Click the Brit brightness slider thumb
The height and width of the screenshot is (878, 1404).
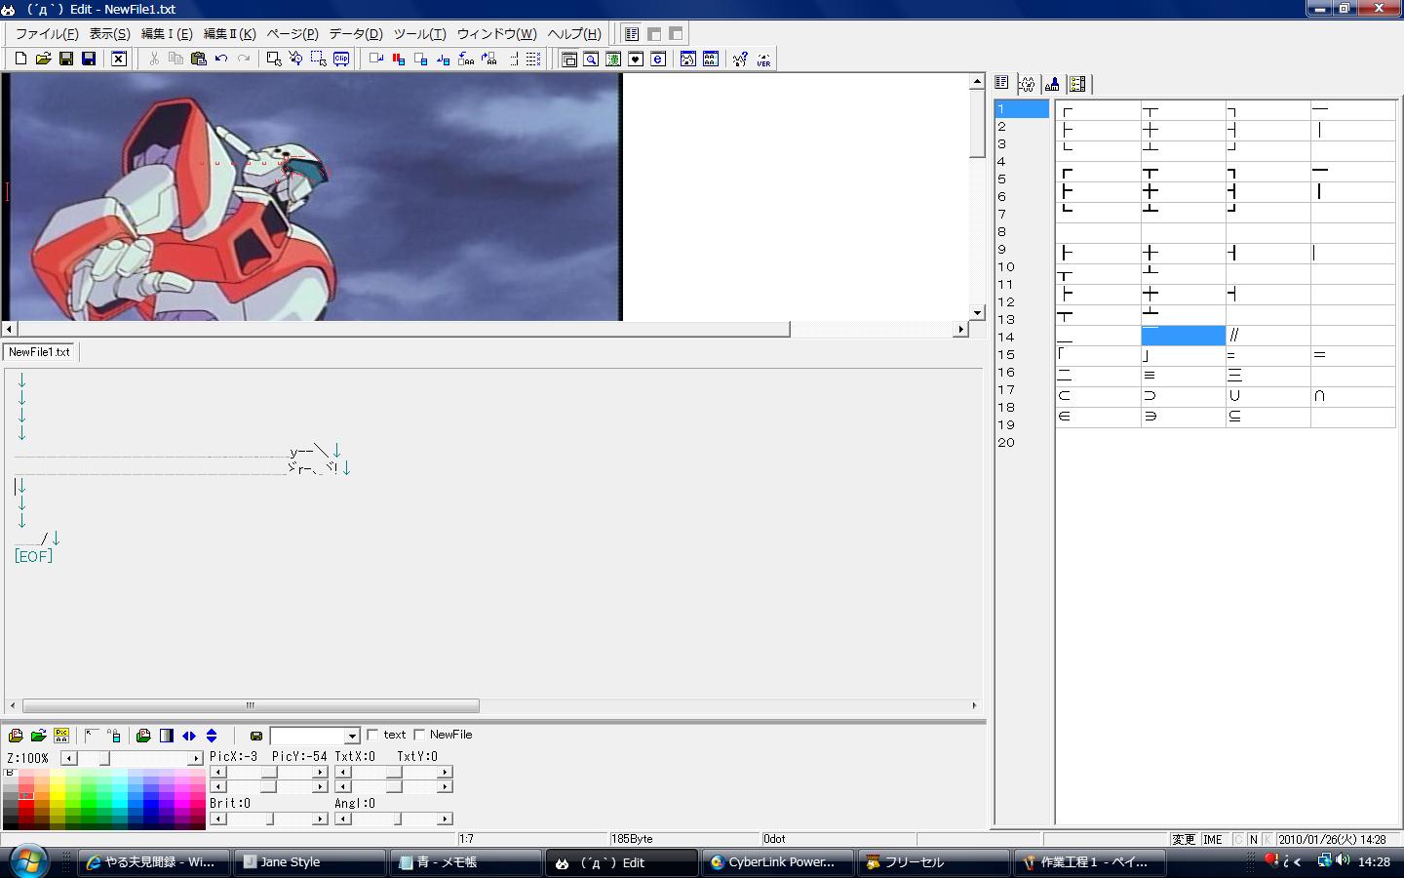click(270, 818)
